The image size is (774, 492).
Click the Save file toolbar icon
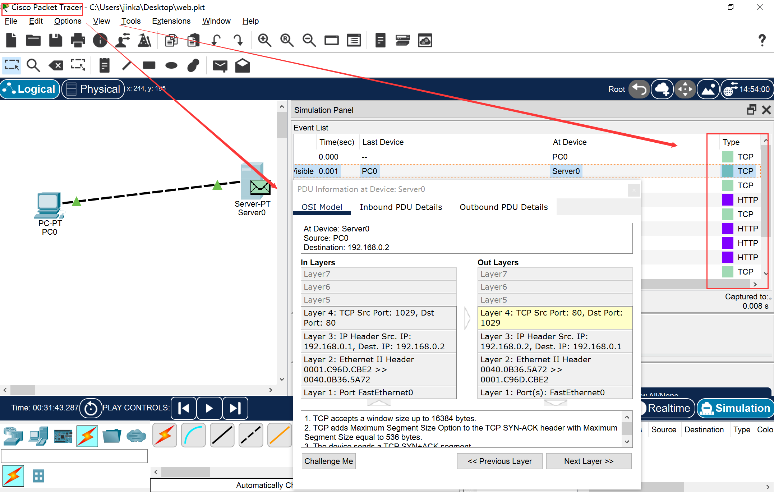[55, 40]
